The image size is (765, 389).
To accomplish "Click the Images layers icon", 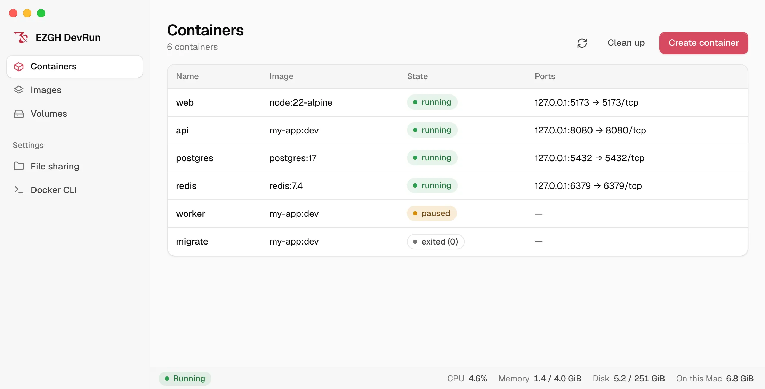I will [19, 90].
